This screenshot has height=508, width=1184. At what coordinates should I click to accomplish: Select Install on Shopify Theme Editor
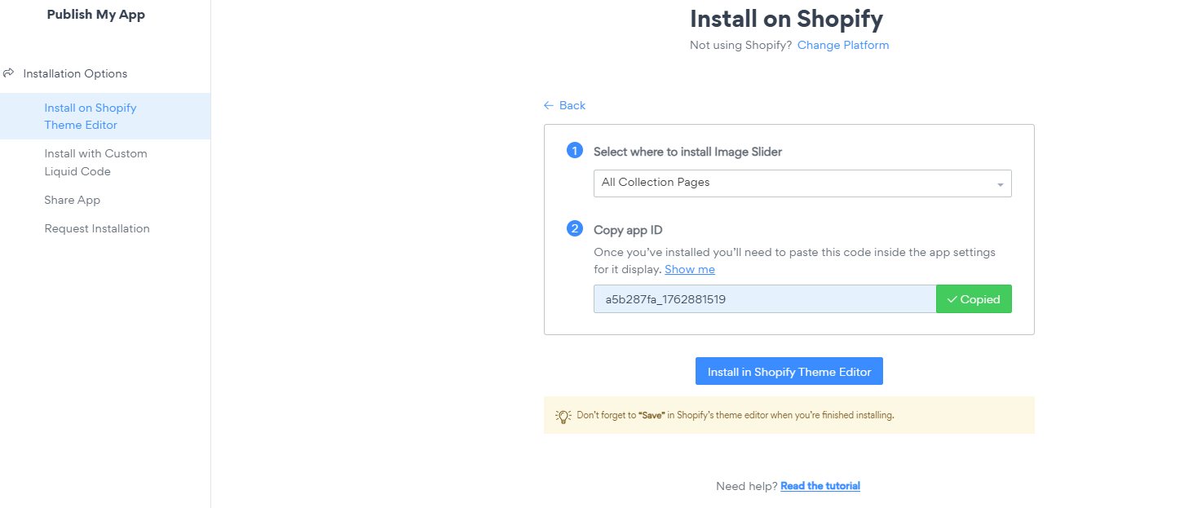tap(105, 116)
